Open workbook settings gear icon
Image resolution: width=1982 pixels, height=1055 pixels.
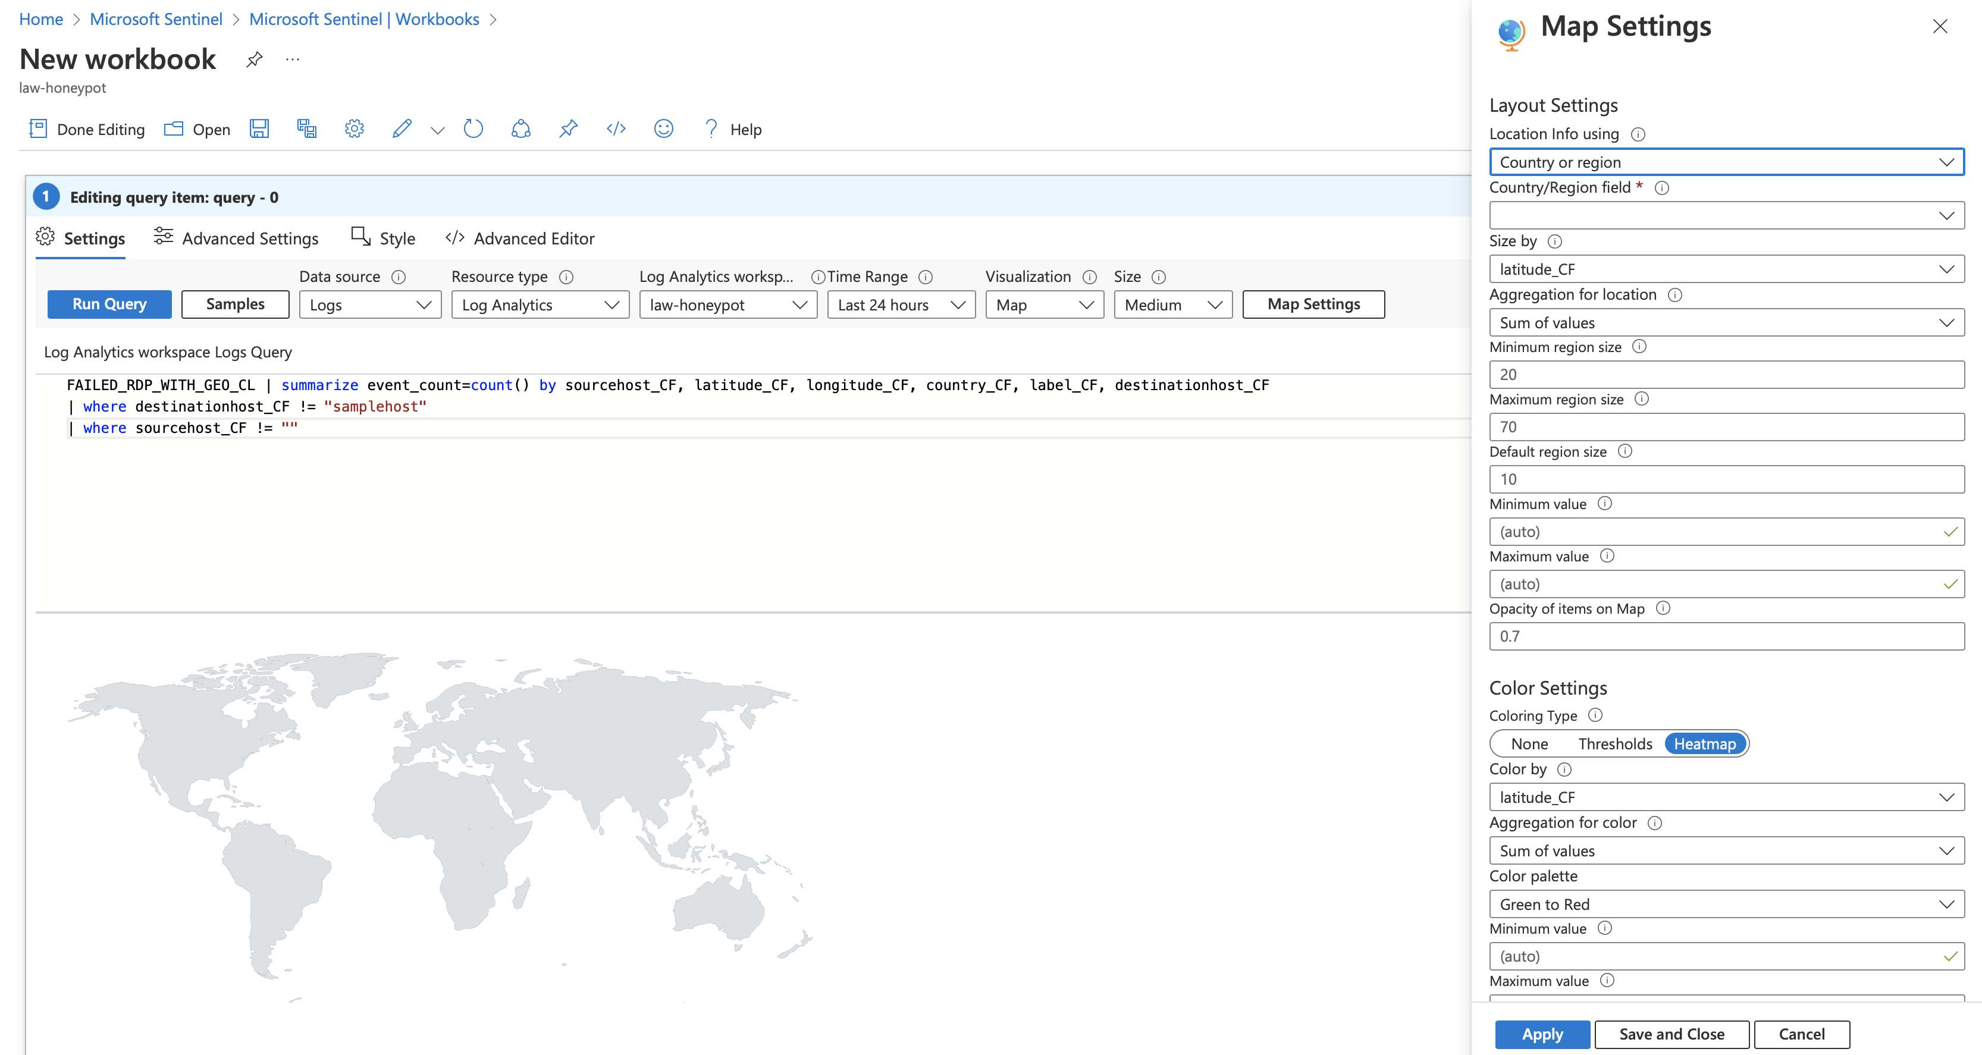(x=354, y=128)
